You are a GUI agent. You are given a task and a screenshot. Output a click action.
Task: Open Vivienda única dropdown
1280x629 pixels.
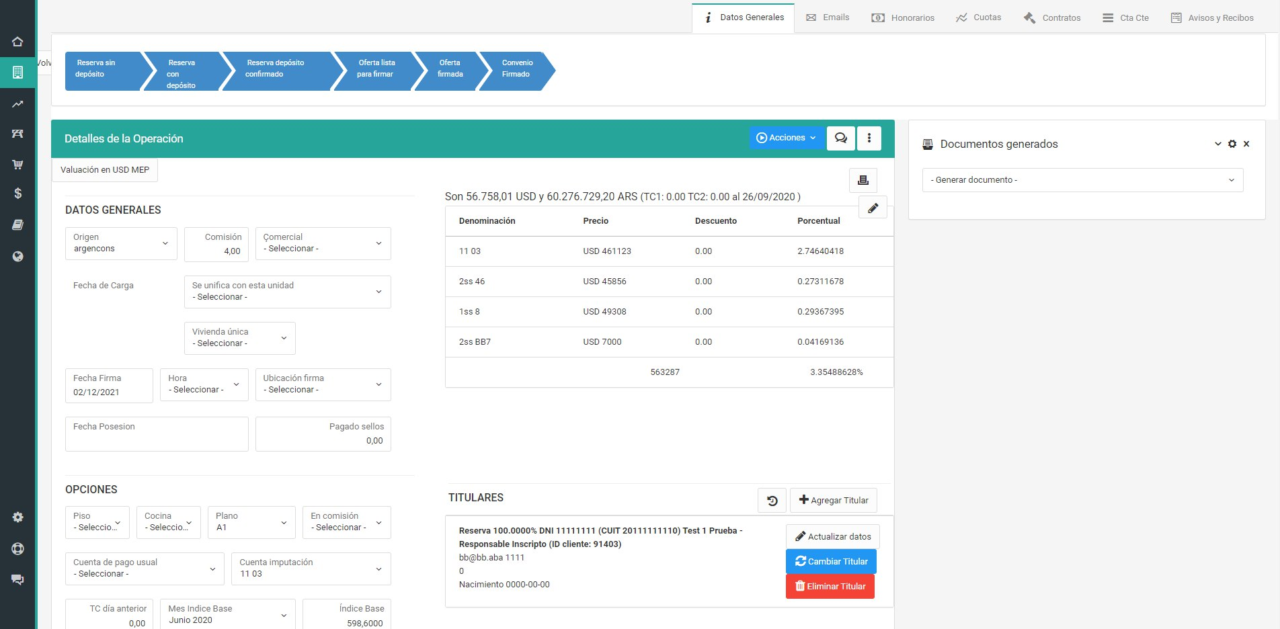pos(239,338)
